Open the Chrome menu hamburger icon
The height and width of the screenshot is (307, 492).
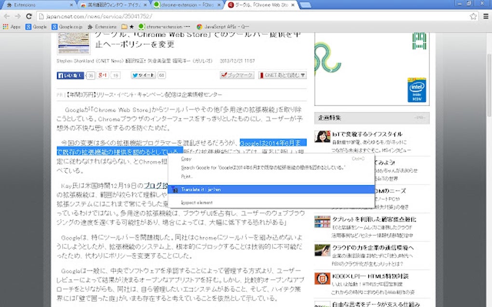click(x=486, y=15)
